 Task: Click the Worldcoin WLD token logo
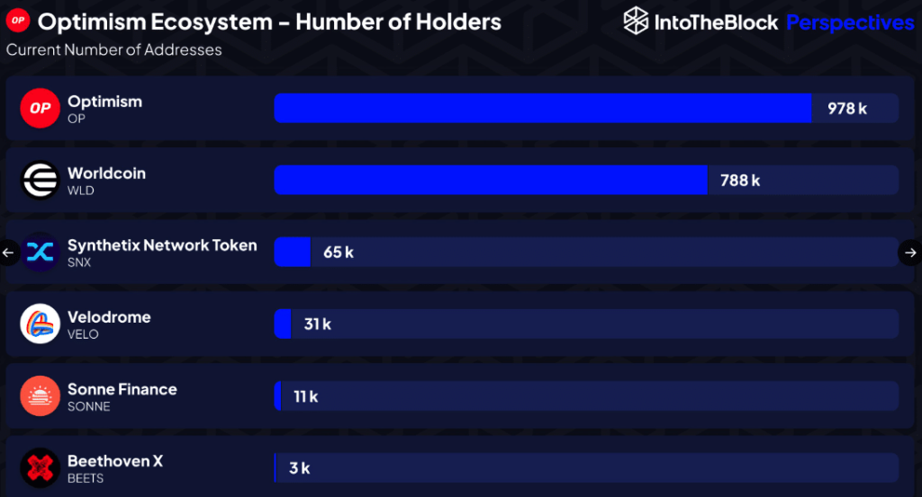coord(40,181)
